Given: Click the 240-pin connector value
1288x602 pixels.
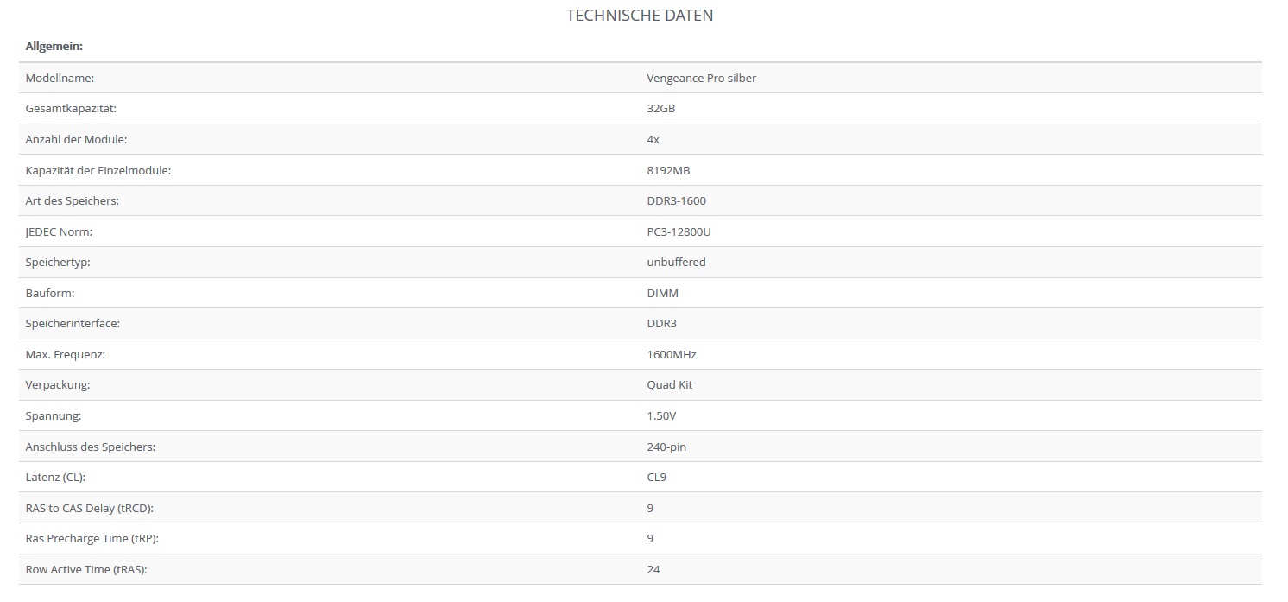Looking at the screenshot, I should (666, 447).
